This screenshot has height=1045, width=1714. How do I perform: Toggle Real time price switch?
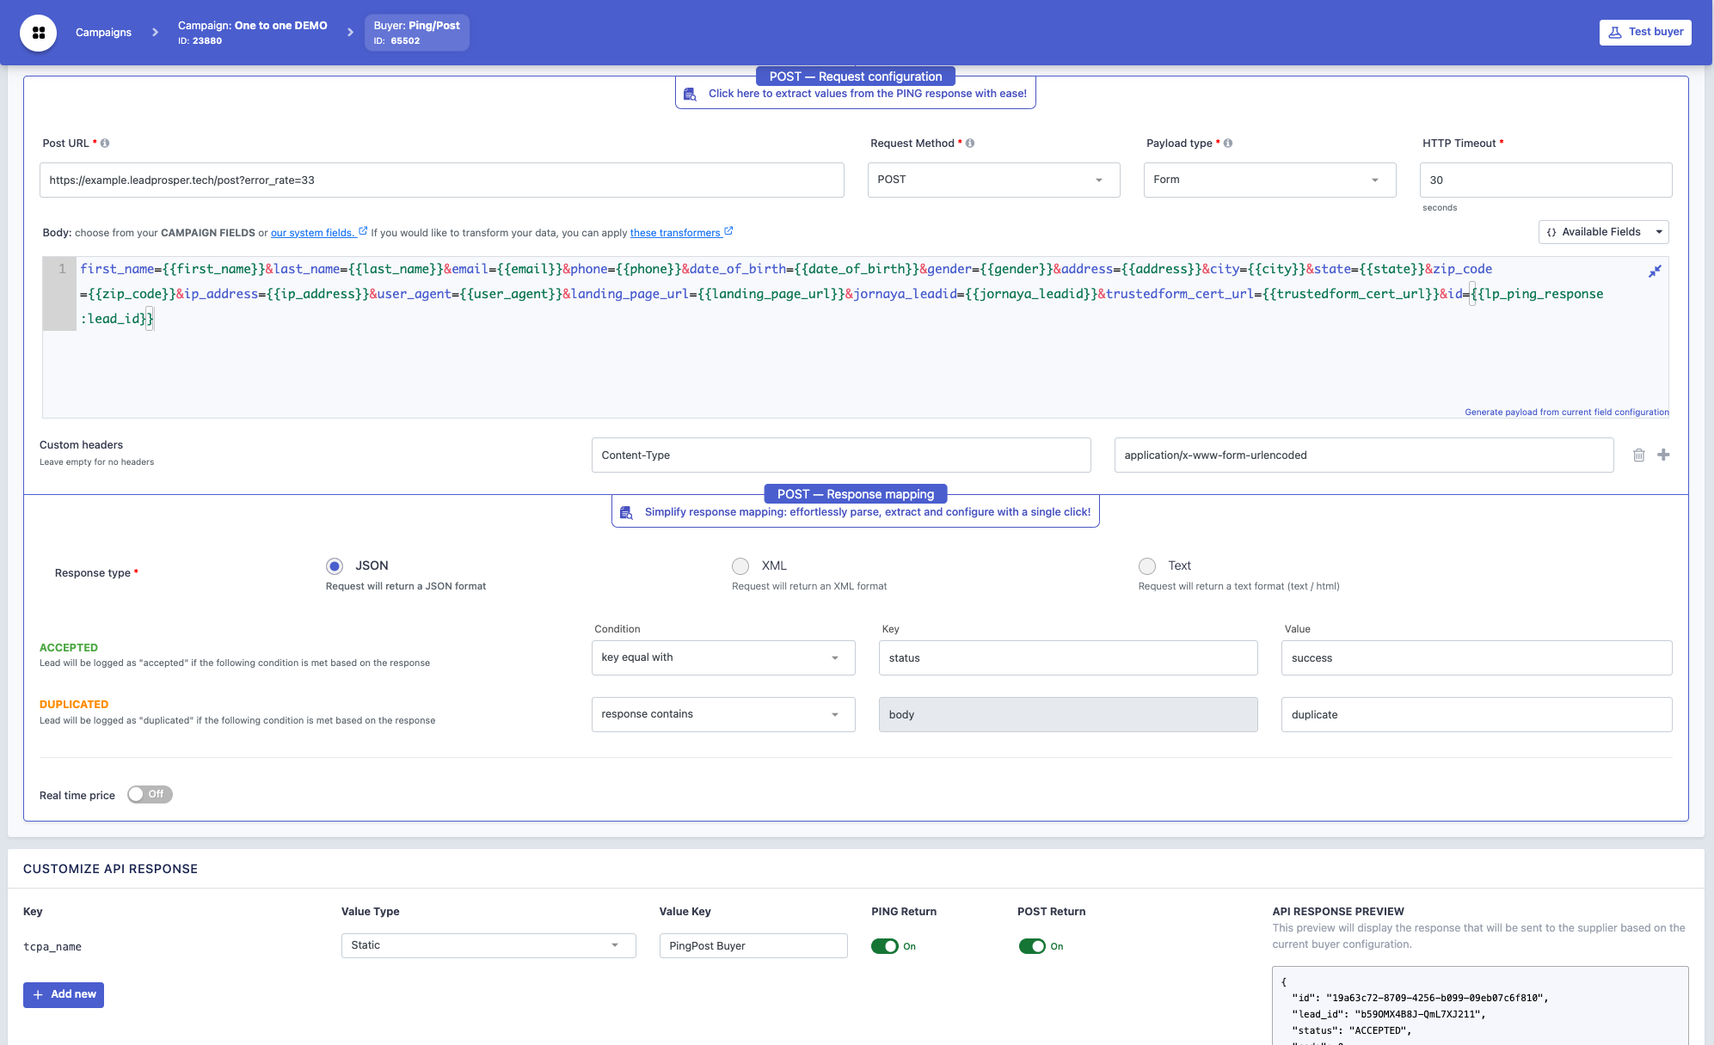pos(150,795)
